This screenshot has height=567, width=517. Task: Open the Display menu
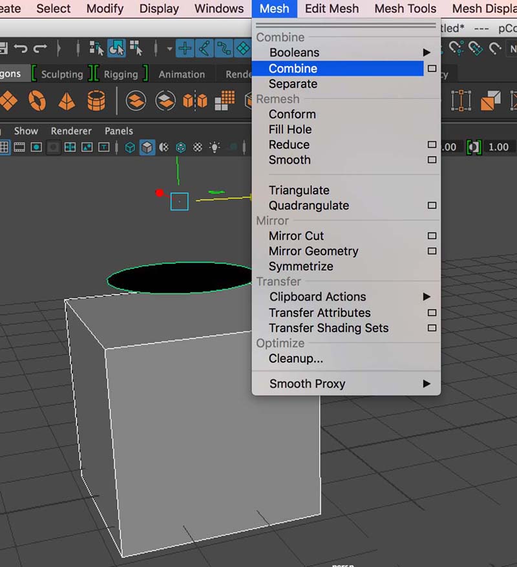point(159,8)
